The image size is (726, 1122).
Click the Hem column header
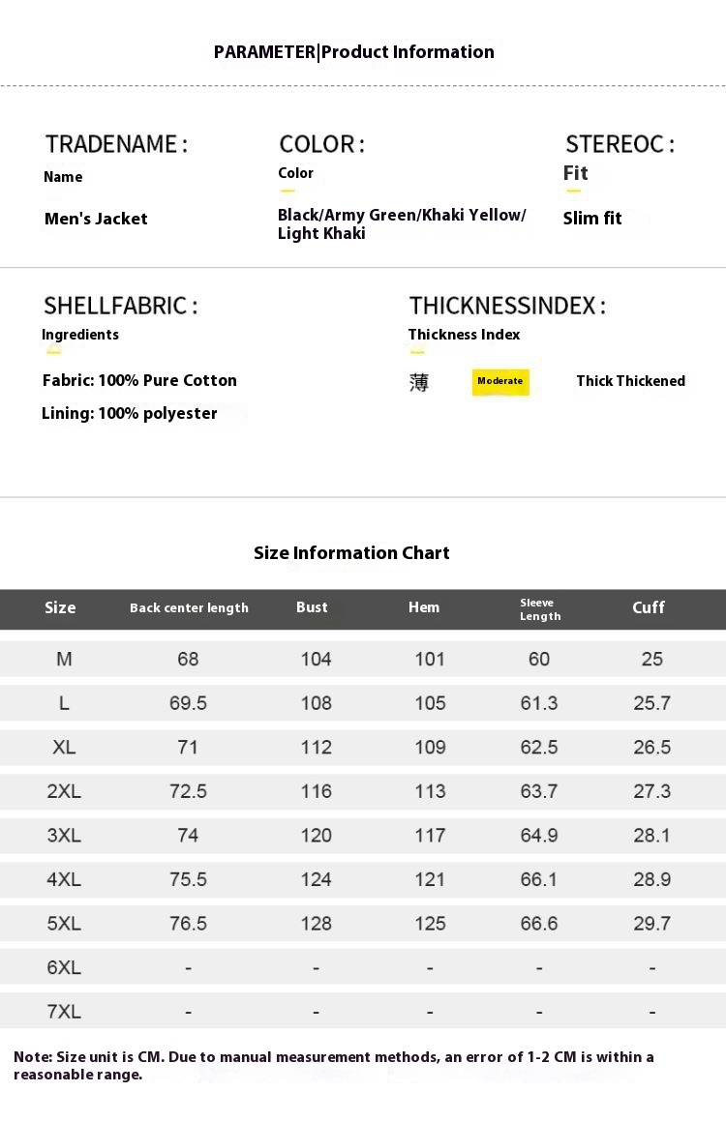pos(424,607)
